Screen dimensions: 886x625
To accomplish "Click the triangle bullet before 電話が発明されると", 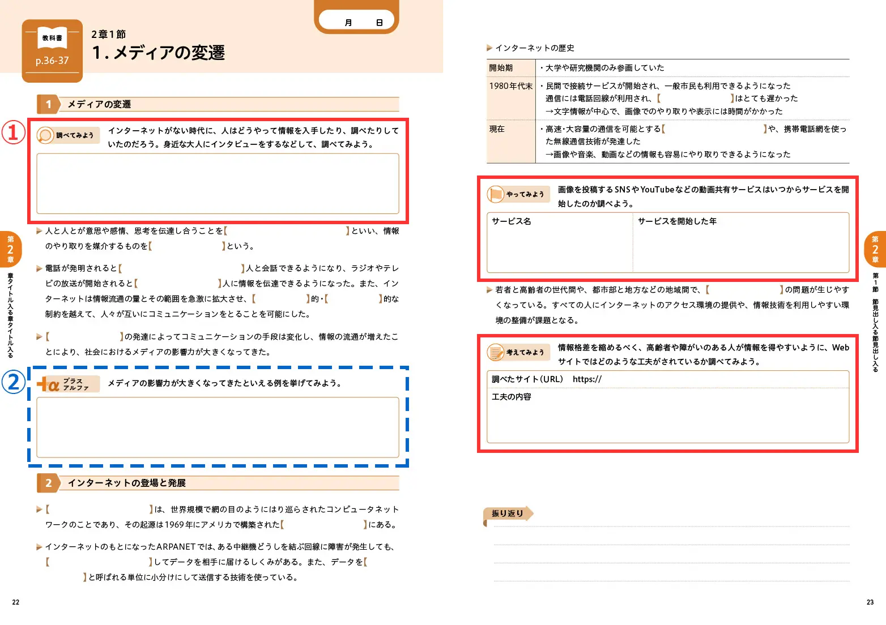I will [x=39, y=268].
